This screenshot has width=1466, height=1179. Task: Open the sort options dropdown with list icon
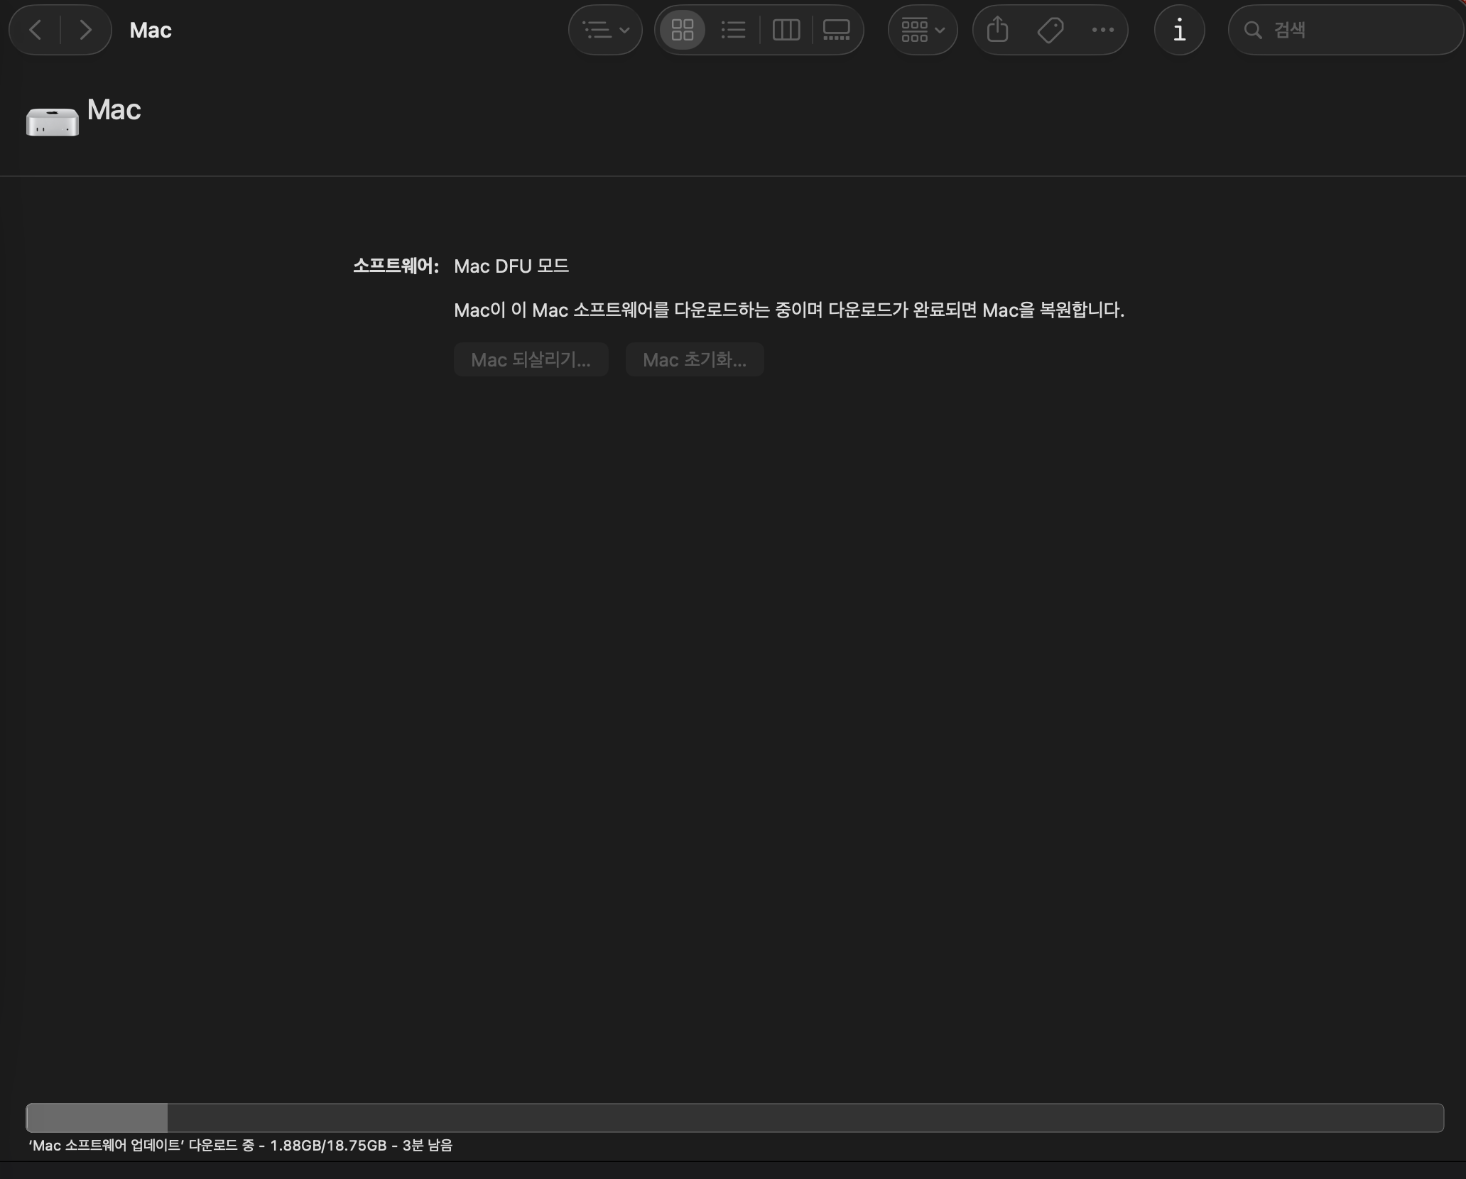click(605, 30)
